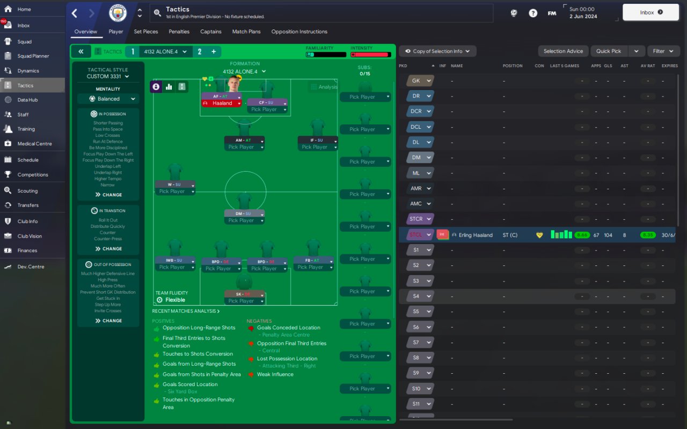The width and height of the screenshot is (687, 429).
Task: Click Change under In Possession
Action: [108, 195]
